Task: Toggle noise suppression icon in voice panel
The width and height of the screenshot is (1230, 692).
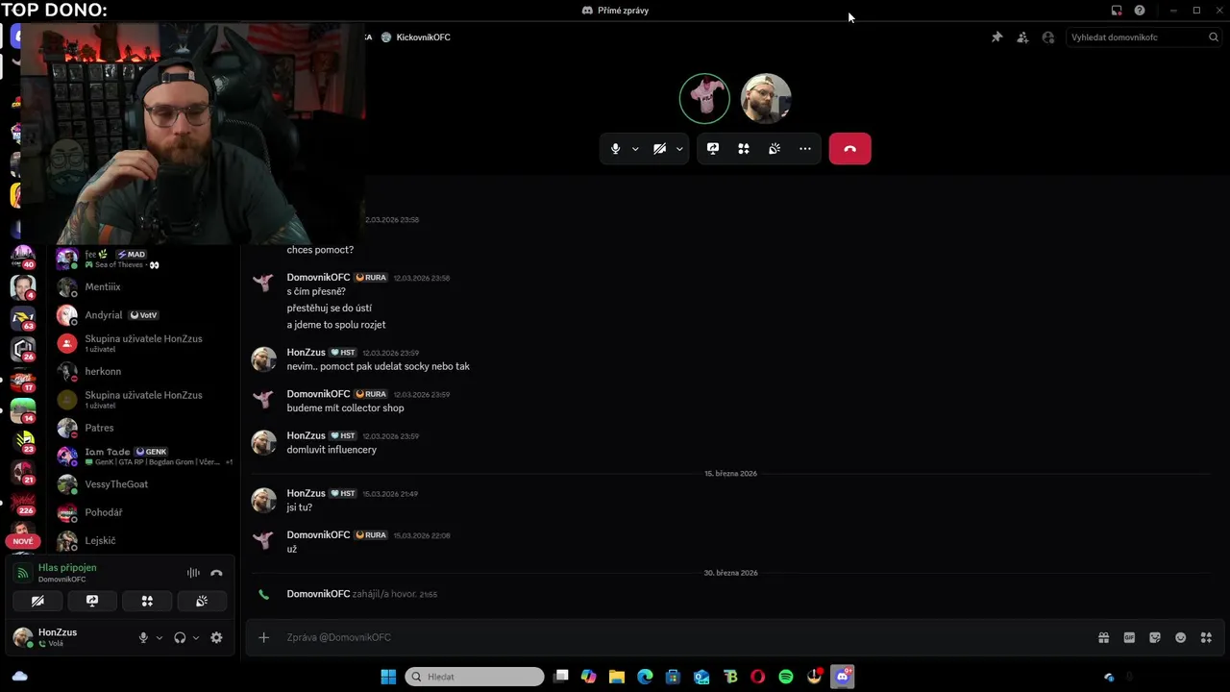Action: (193, 573)
